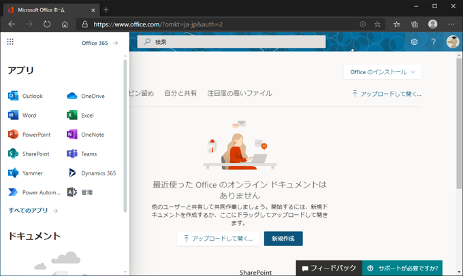Click the サポートが必要ですか? button
The height and width of the screenshot is (276, 463).
[x=402, y=268]
